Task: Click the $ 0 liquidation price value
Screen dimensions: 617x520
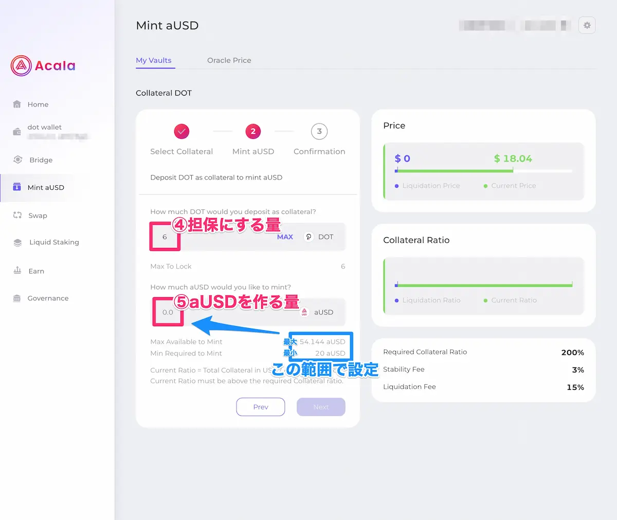Action: [x=402, y=158]
